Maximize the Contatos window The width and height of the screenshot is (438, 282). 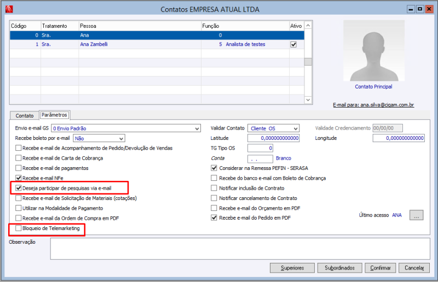coord(420,9)
